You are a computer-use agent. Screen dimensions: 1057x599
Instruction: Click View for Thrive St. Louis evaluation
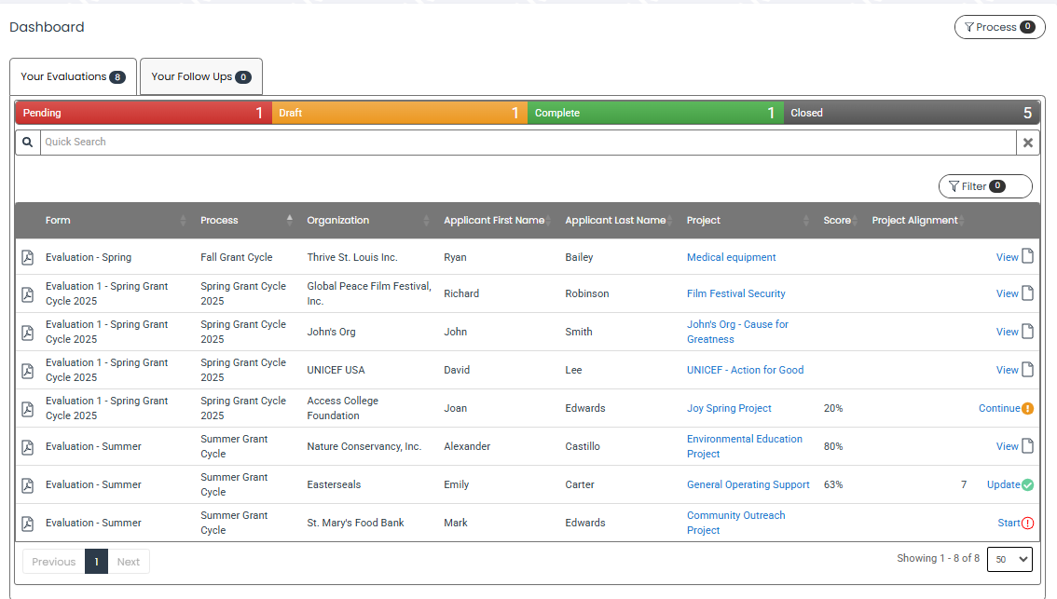(1007, 257)
